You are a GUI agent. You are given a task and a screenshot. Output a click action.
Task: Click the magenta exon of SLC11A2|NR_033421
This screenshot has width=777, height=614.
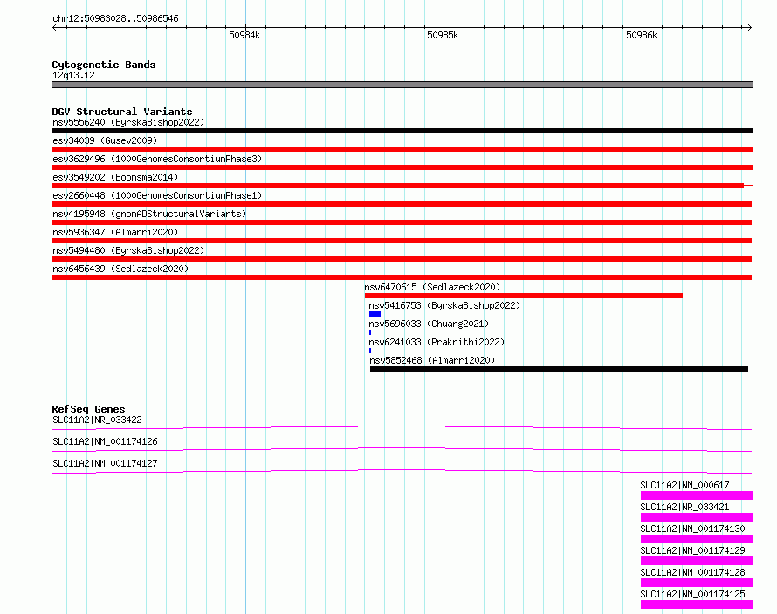coord(696,517)
